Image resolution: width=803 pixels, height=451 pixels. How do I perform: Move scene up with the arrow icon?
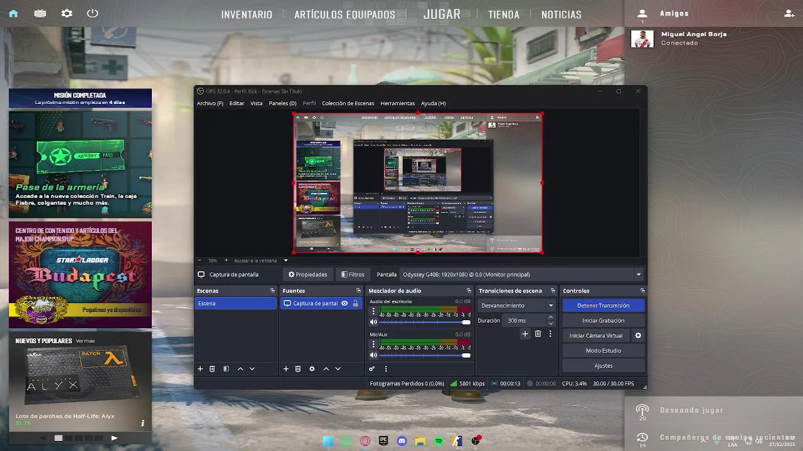coord(240,369)
